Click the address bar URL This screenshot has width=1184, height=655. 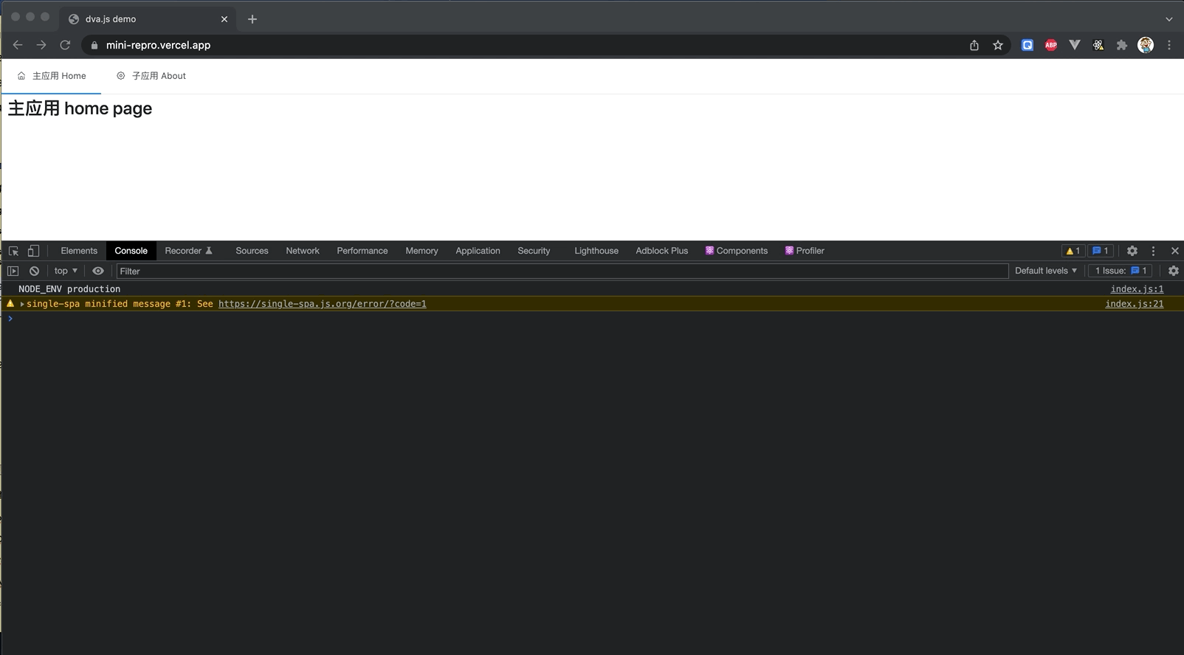(158, 45)
